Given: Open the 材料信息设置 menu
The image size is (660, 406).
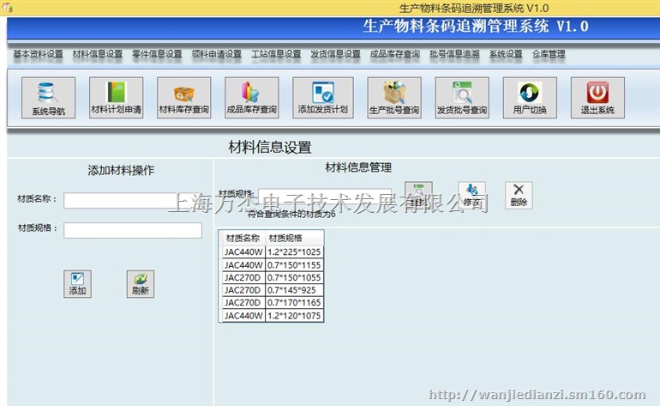Looking at the screenshot, I should [x=97, y=54].
